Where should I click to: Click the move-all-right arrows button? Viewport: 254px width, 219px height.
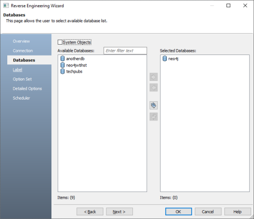point(154,105)
